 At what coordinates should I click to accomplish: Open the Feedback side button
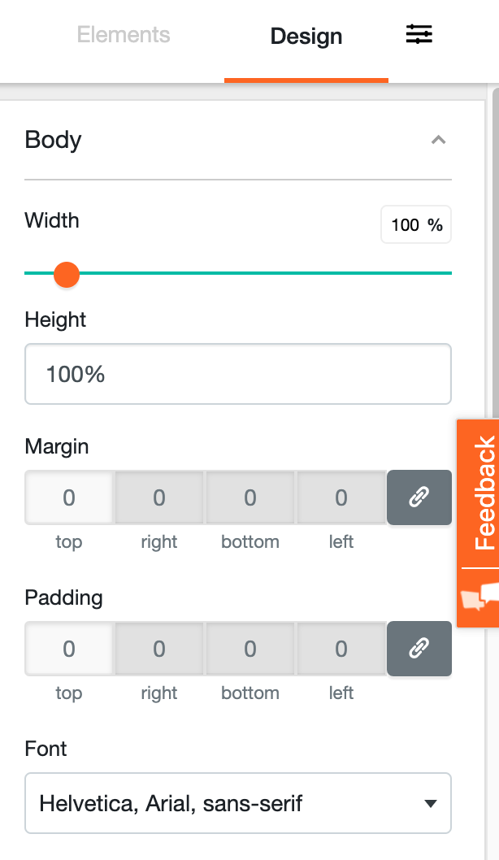tap(484, 493)
